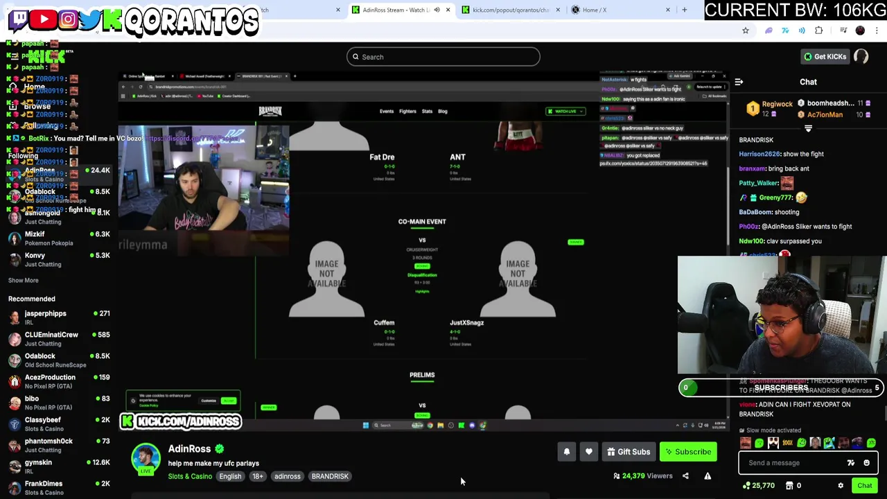
Task: Open a new browser tab
Action: 685,10
